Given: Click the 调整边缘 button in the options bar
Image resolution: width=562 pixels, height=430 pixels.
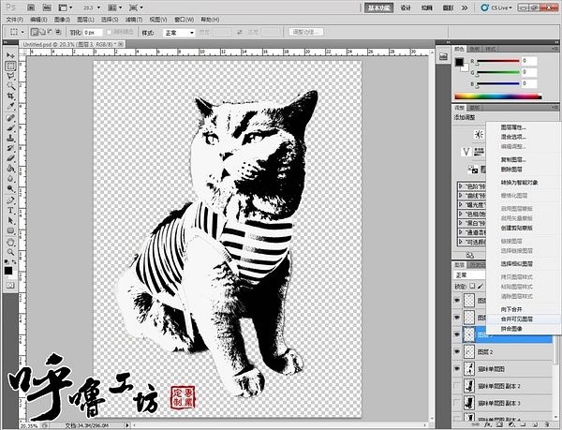Looking at the screenshot, I should 306,32.
